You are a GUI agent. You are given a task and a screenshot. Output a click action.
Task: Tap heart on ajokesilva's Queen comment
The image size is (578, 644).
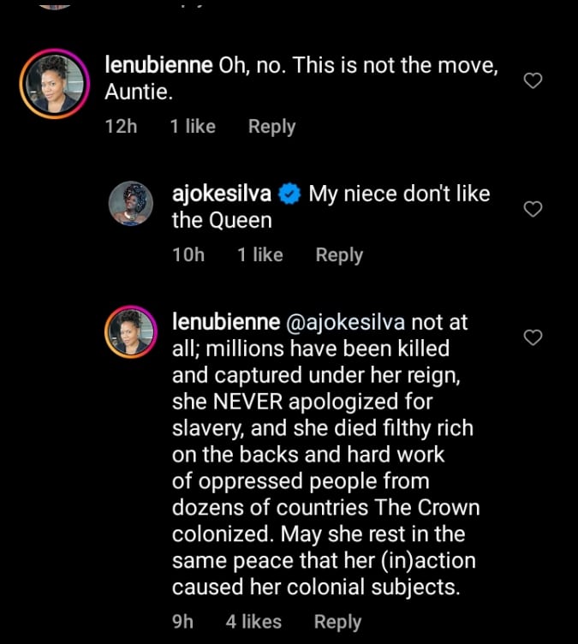click(x=533, y=209)
